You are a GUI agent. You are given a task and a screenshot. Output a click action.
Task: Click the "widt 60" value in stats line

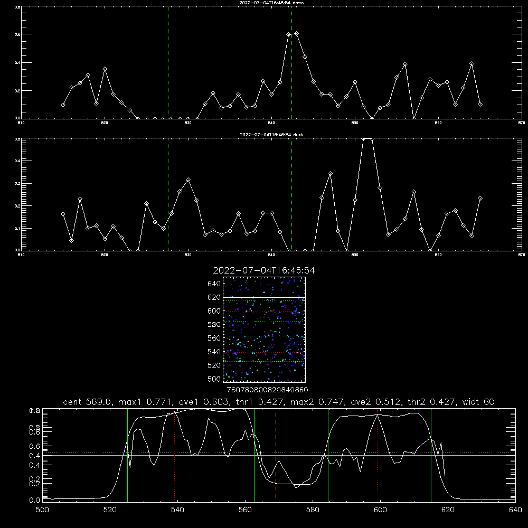(478, 402)
